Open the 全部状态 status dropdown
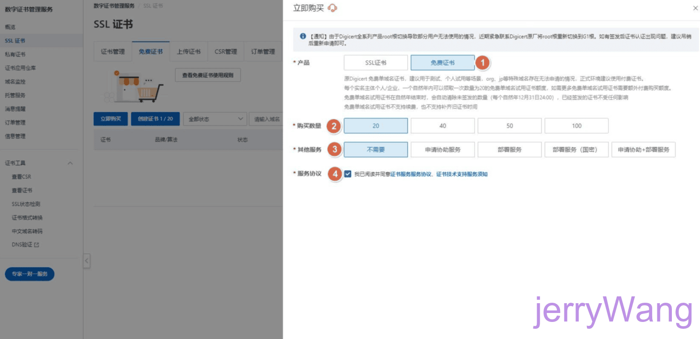 point(215,119)
